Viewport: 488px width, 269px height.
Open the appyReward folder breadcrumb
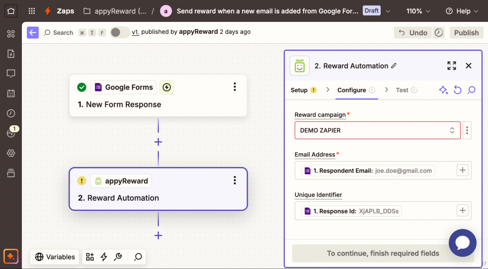pos(115,11)
